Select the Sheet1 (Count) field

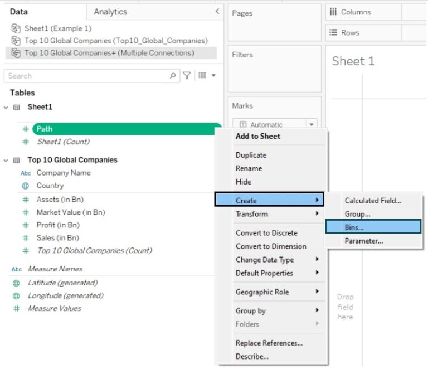[64, 142]
